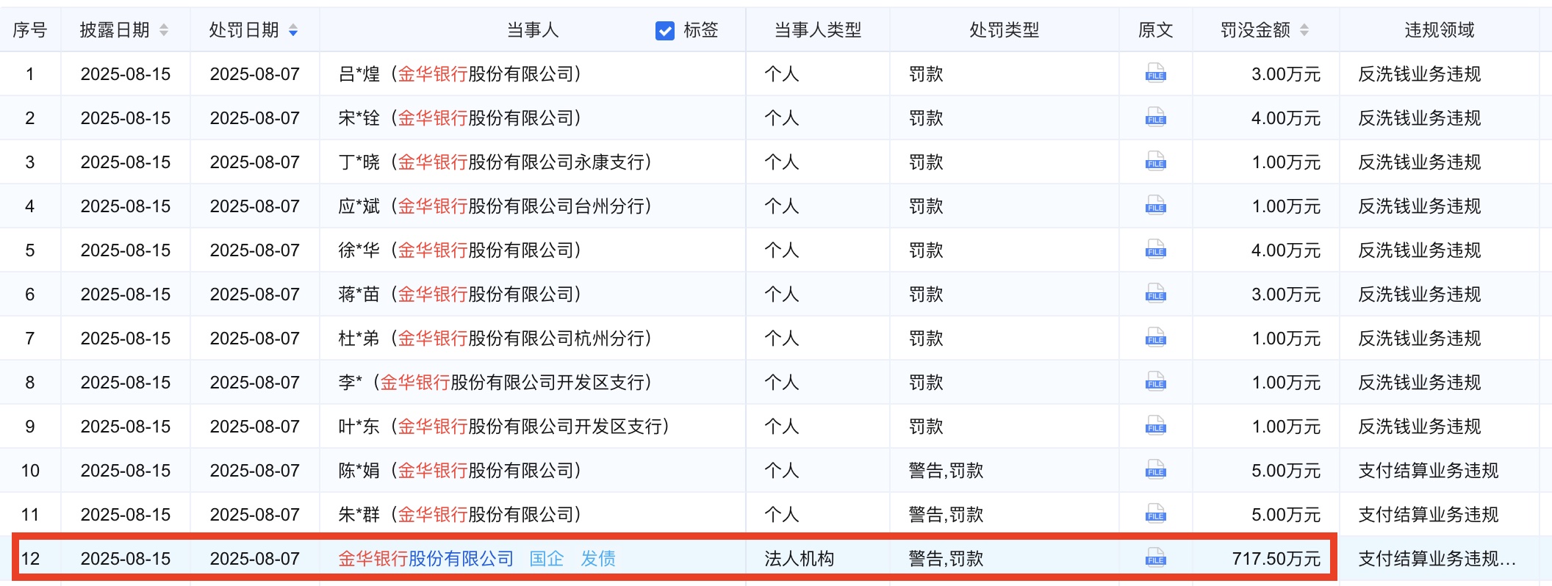View the original document for 叶*东
This screenshot has width=1552, height=586.
[x=1155, y=427]
